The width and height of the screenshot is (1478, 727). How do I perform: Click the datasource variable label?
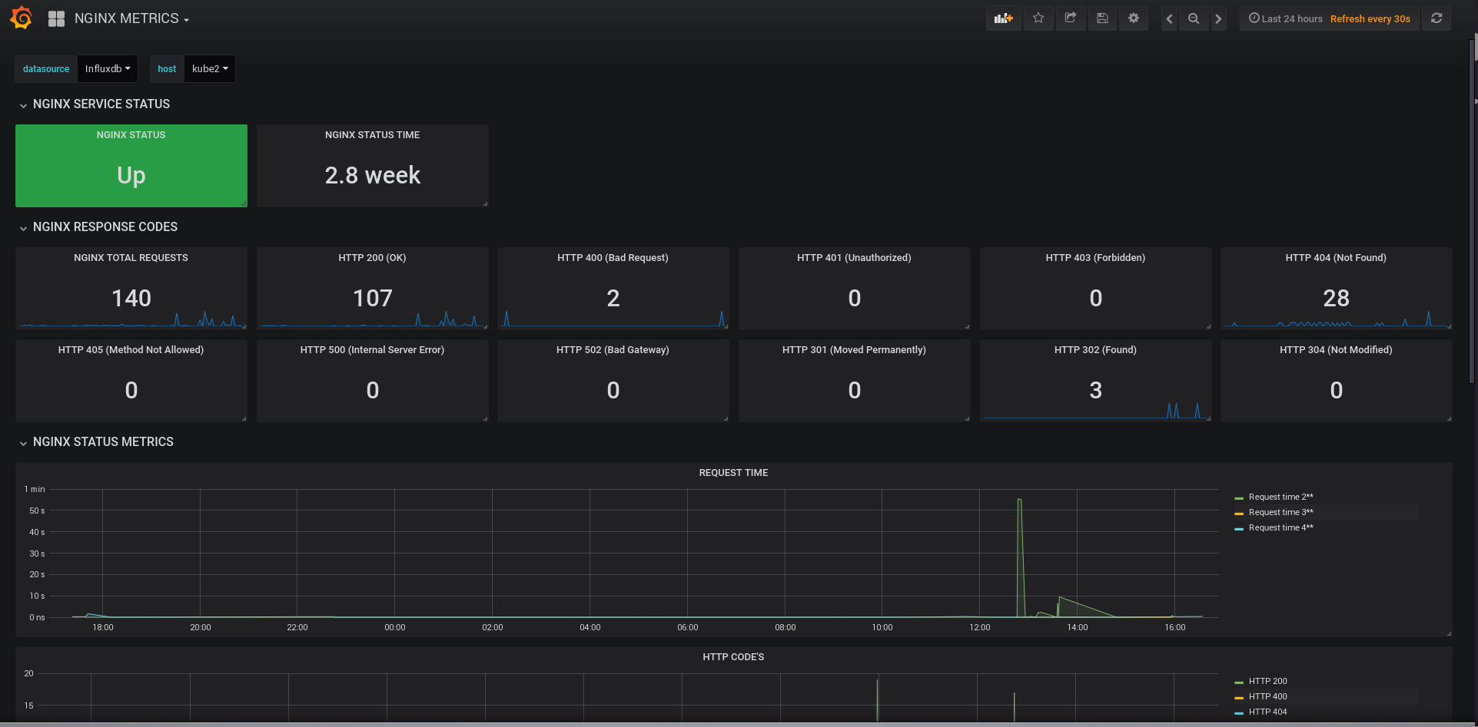pyautogui.click(x=46, y=68)
